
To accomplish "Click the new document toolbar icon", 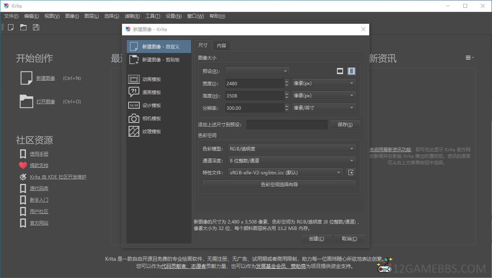I will tap(11, 27).
